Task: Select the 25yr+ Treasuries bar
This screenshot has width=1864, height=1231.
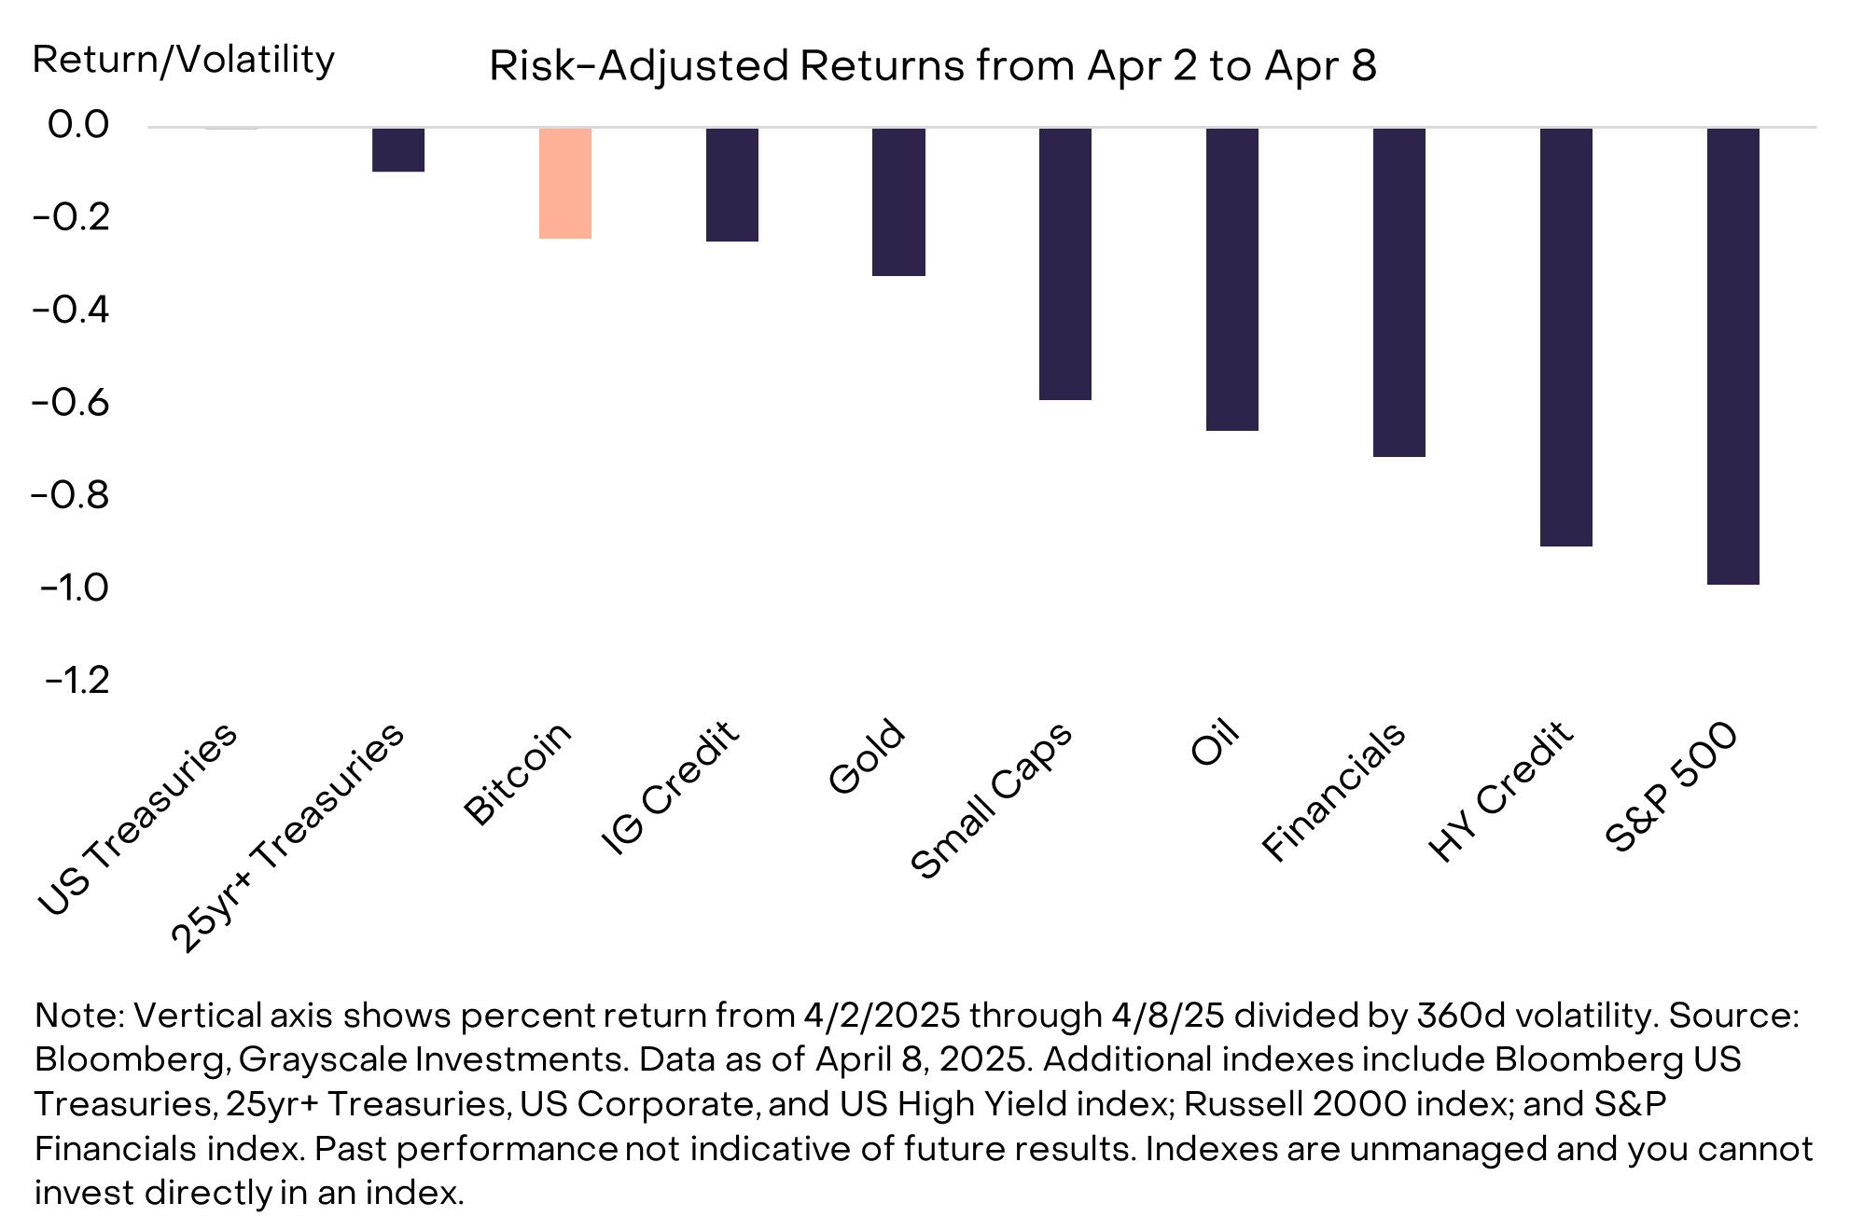Action: click(398, 149)
